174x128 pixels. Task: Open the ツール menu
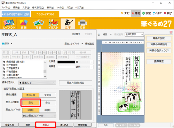click(x=60, y=8)
